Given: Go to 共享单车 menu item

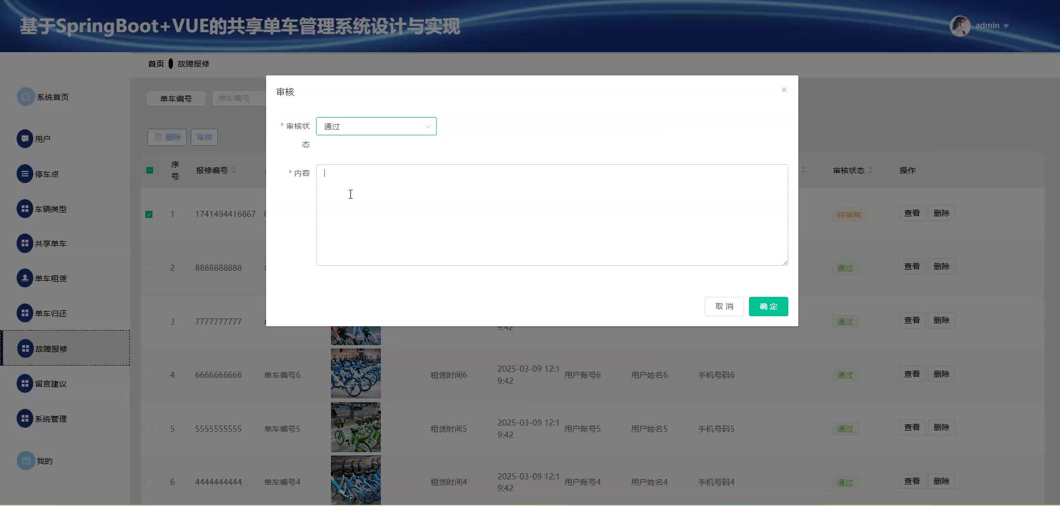Looking at the screenshot, I should (x=50, y=244).
